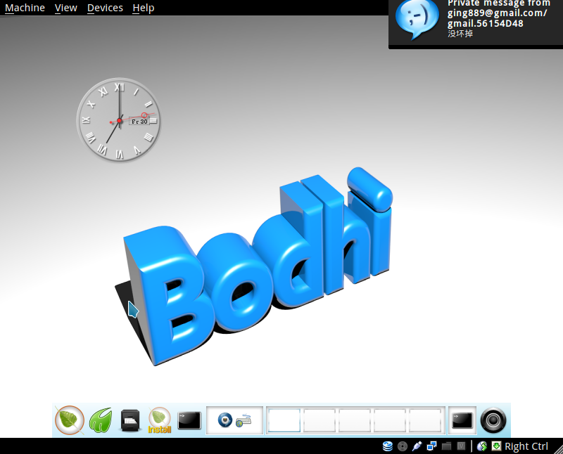Viewport: 563px width, 454px height.
Task: Switch to the fifth virtual desktop
Action: point(425,420)
